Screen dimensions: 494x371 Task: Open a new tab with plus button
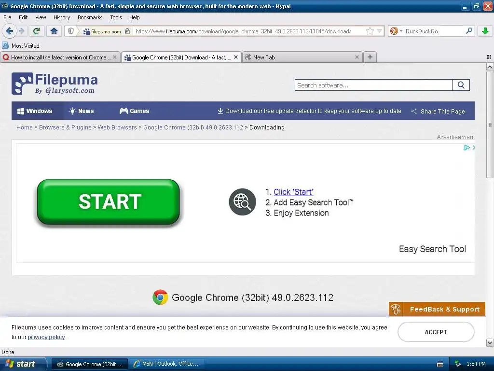tap(370, 57)
